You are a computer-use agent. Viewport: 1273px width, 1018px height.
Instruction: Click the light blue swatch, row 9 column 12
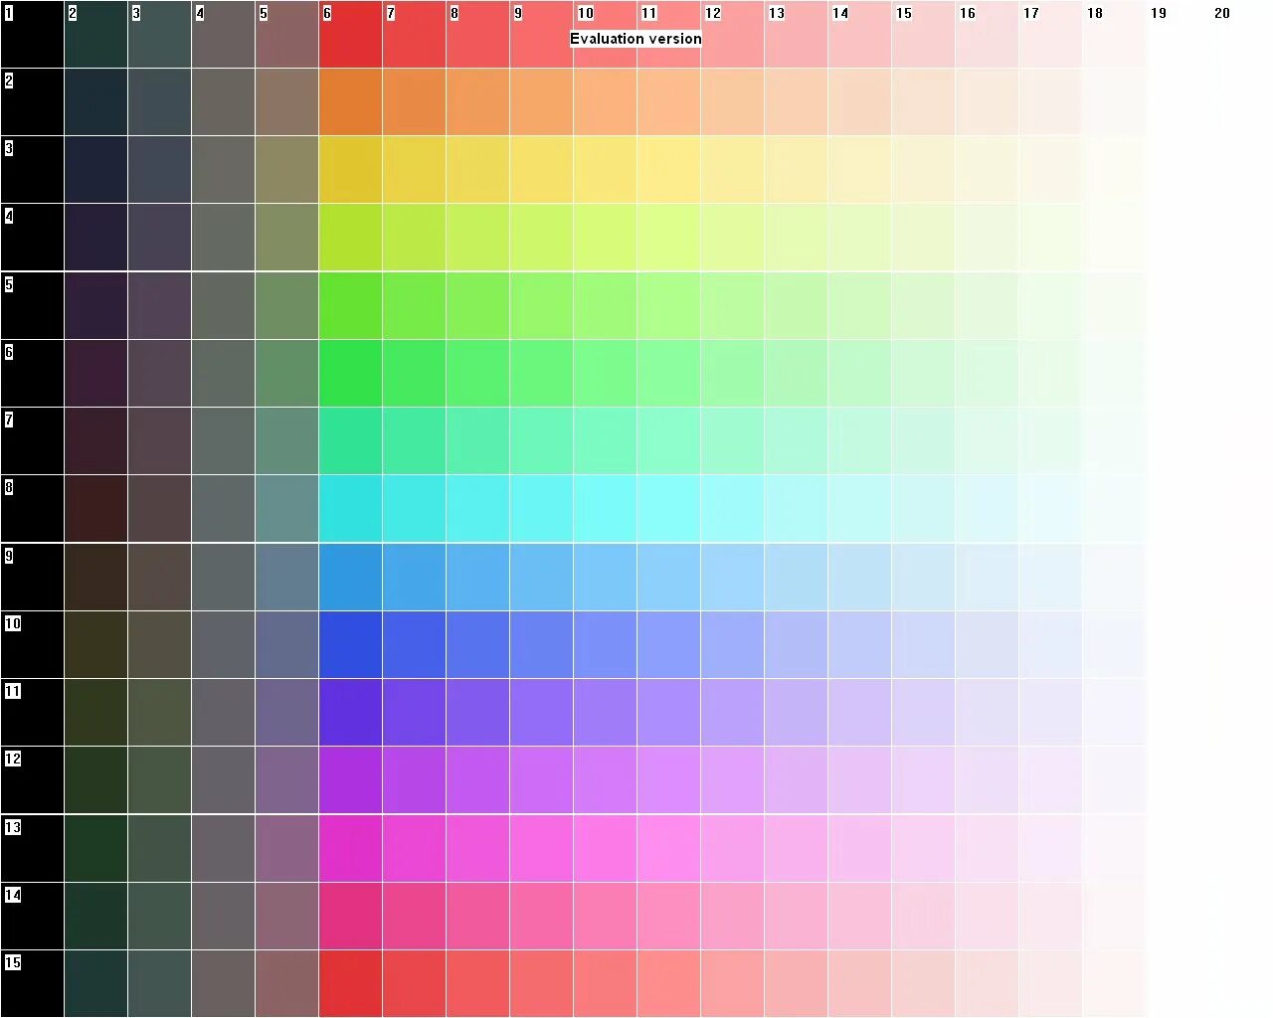point(732,577)
